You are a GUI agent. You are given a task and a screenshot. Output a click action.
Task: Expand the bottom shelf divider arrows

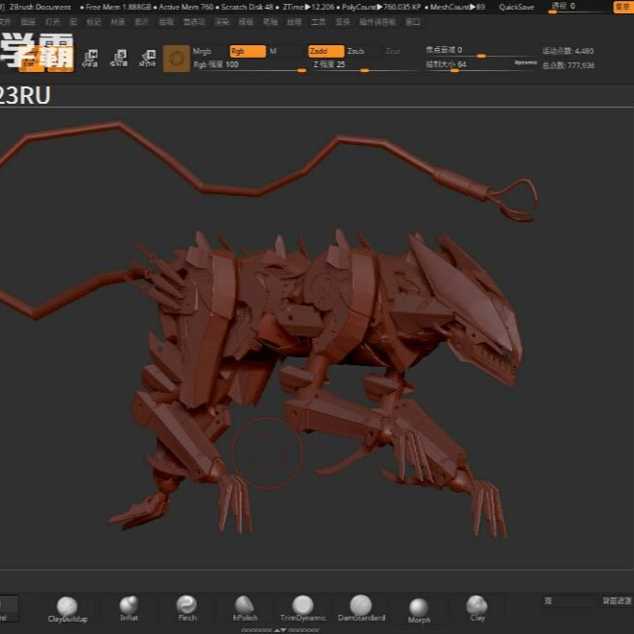coord(280,630)
